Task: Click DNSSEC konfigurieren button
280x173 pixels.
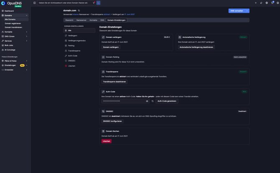Action: (x=112, y=121)
